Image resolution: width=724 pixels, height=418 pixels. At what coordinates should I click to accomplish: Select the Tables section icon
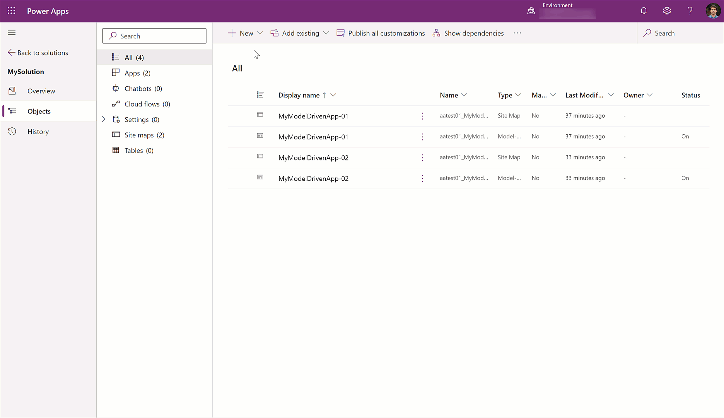[x=116, y=150]
